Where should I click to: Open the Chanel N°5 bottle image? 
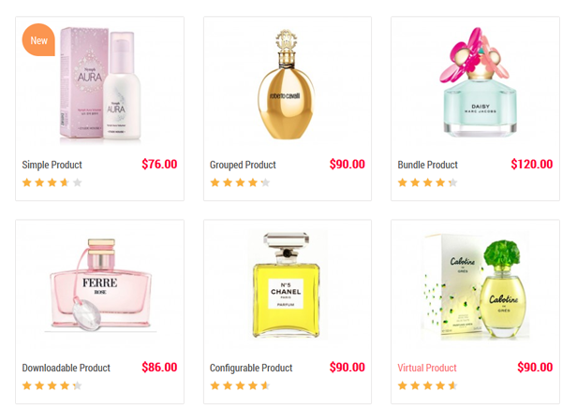click(286, 285)
